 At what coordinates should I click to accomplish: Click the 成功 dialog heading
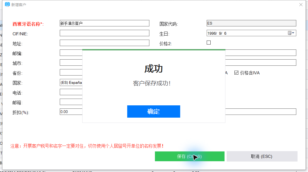[x=154, y=69]
